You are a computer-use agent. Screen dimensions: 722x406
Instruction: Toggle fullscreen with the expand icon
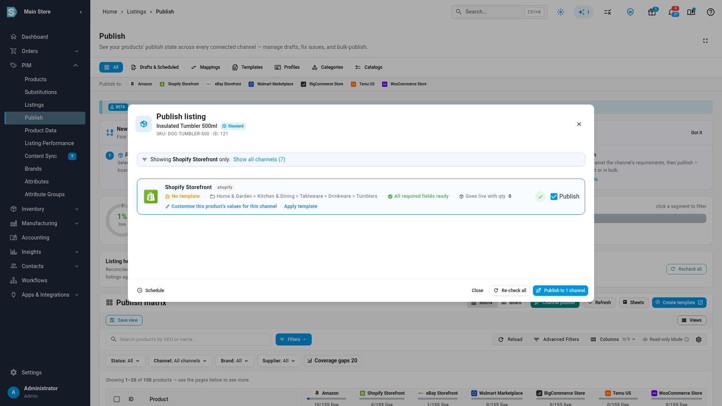click(x=705, y=41)
